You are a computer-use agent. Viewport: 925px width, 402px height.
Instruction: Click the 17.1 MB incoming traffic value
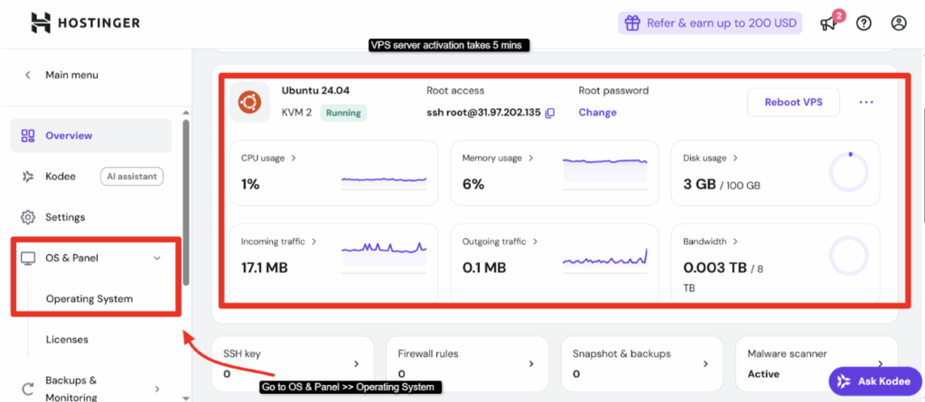265,269
